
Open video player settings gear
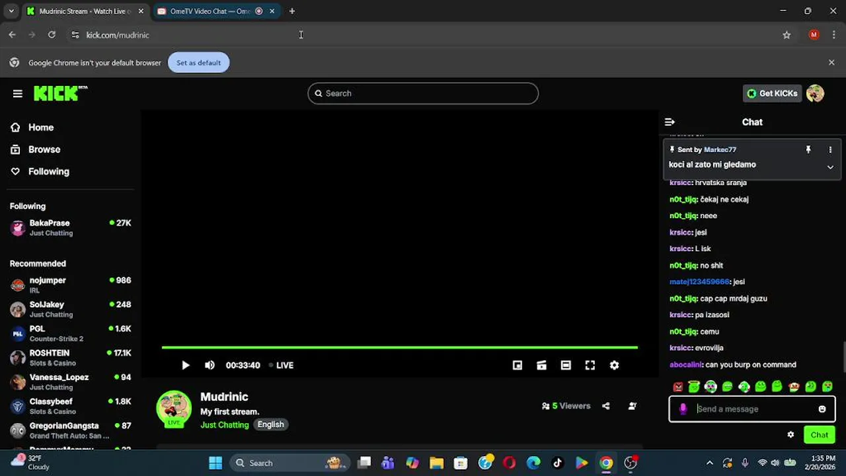click(614, 365)
